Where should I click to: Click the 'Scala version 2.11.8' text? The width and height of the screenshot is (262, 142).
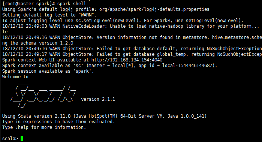[x=44, y=116]
